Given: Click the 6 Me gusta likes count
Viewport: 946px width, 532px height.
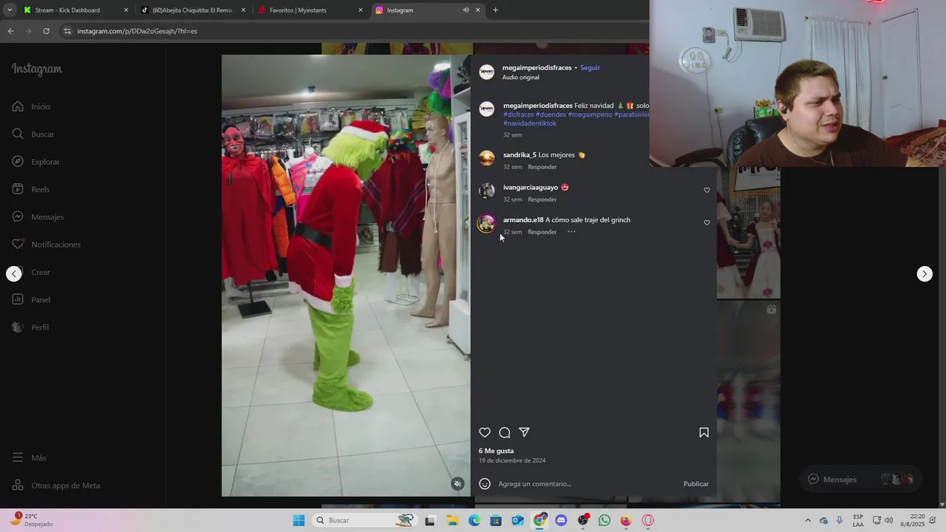Looking at the screenshot, I should pyautogui.click(x=496, y=451).
